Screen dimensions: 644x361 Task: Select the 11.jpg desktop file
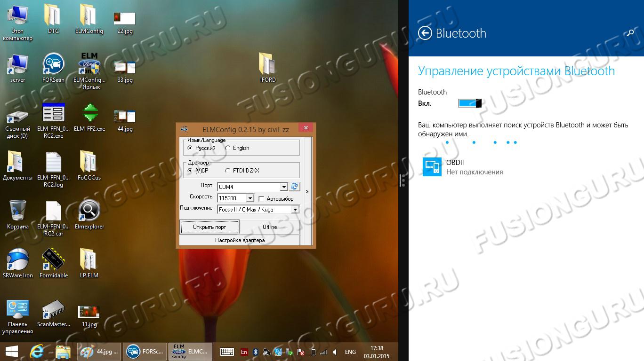coord(89,316)
